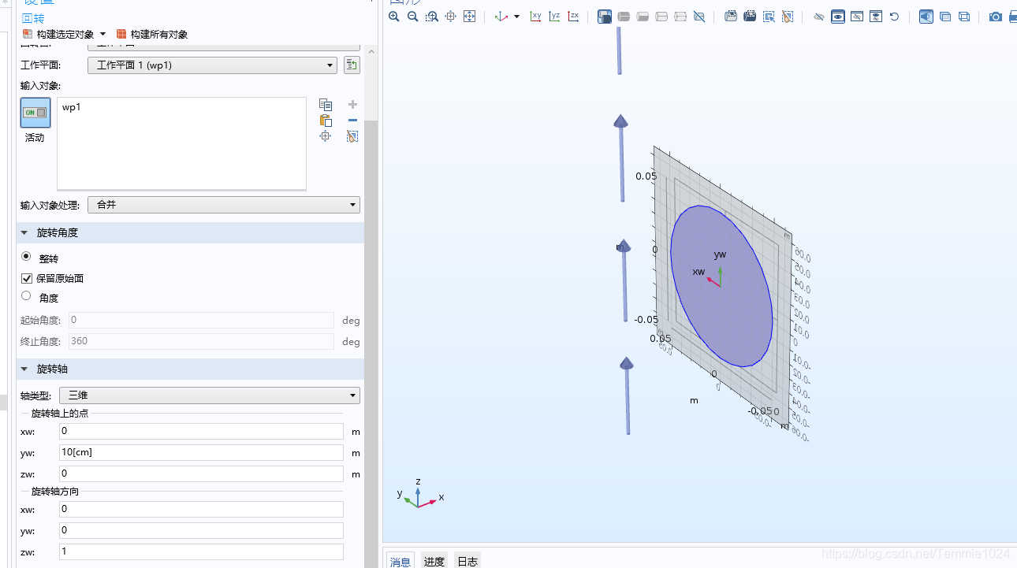Click the crossed-out selection icon
This screenshot has height=568, width=1017.
(699, 17)
